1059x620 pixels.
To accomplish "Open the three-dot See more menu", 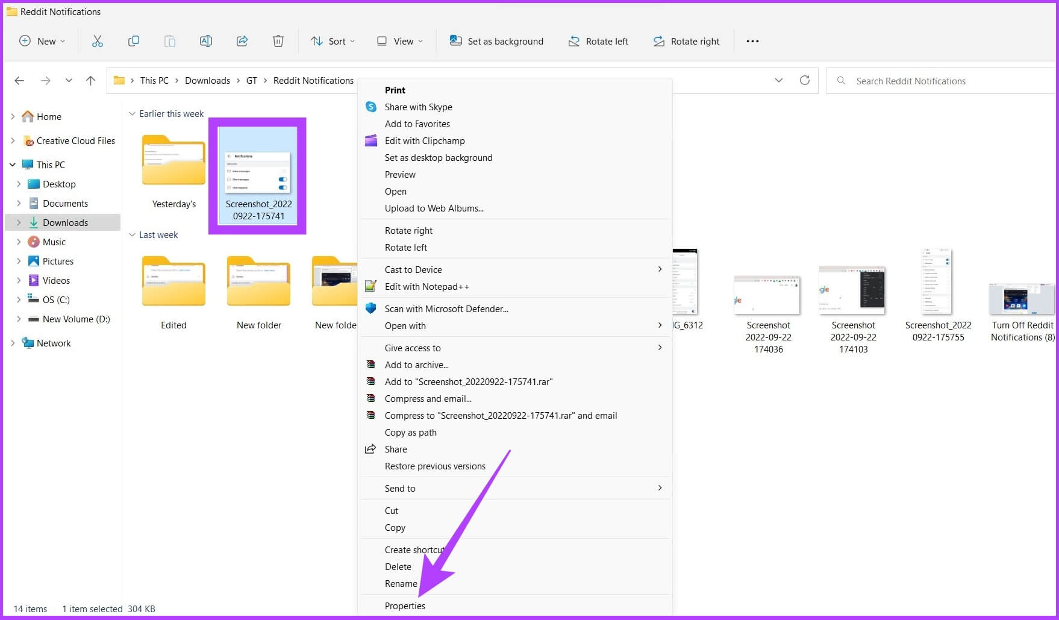I will pyautogui.click(x=752, y=41).
